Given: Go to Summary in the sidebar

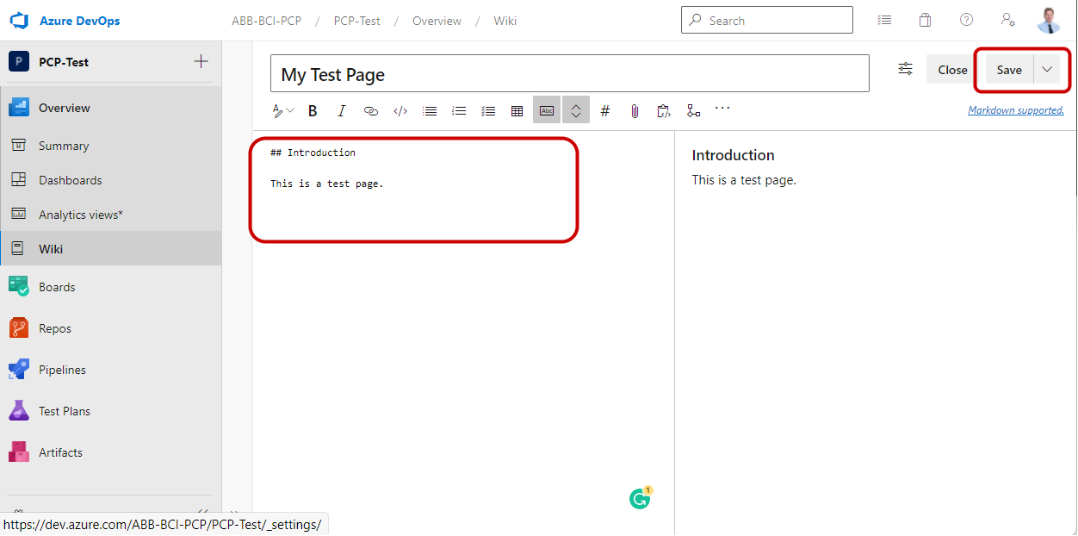Looking at the screenshot, I should click(x=110, y=146).
